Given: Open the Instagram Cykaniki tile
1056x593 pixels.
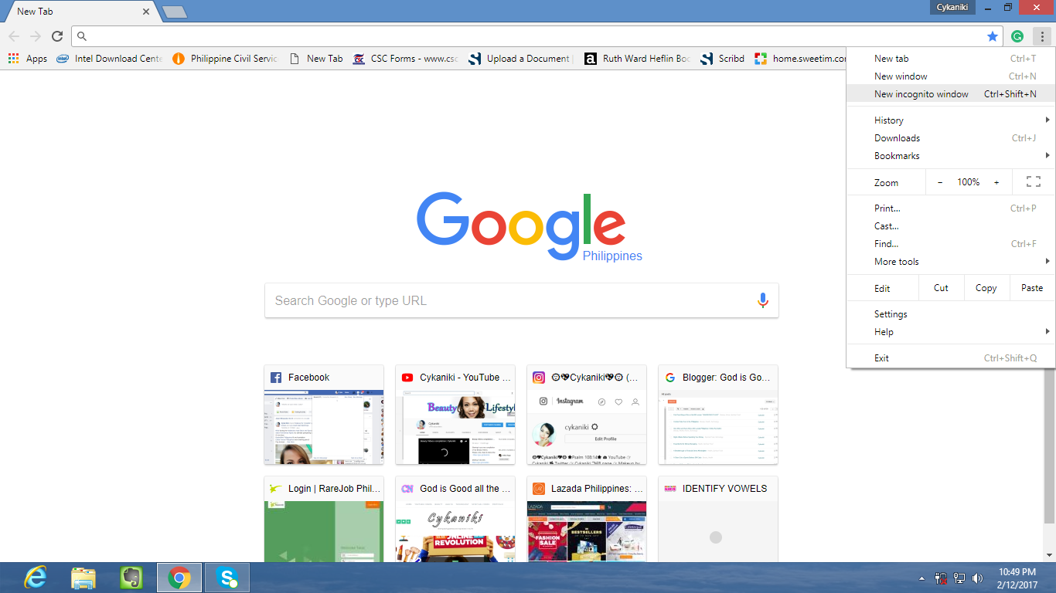Looking at the screenshot, I should (587, 415).
